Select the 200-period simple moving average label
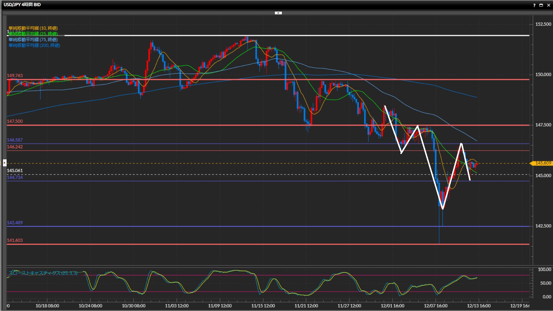Image resolution: width=553 pixels, height=311 pixels. tap(34, 45)
